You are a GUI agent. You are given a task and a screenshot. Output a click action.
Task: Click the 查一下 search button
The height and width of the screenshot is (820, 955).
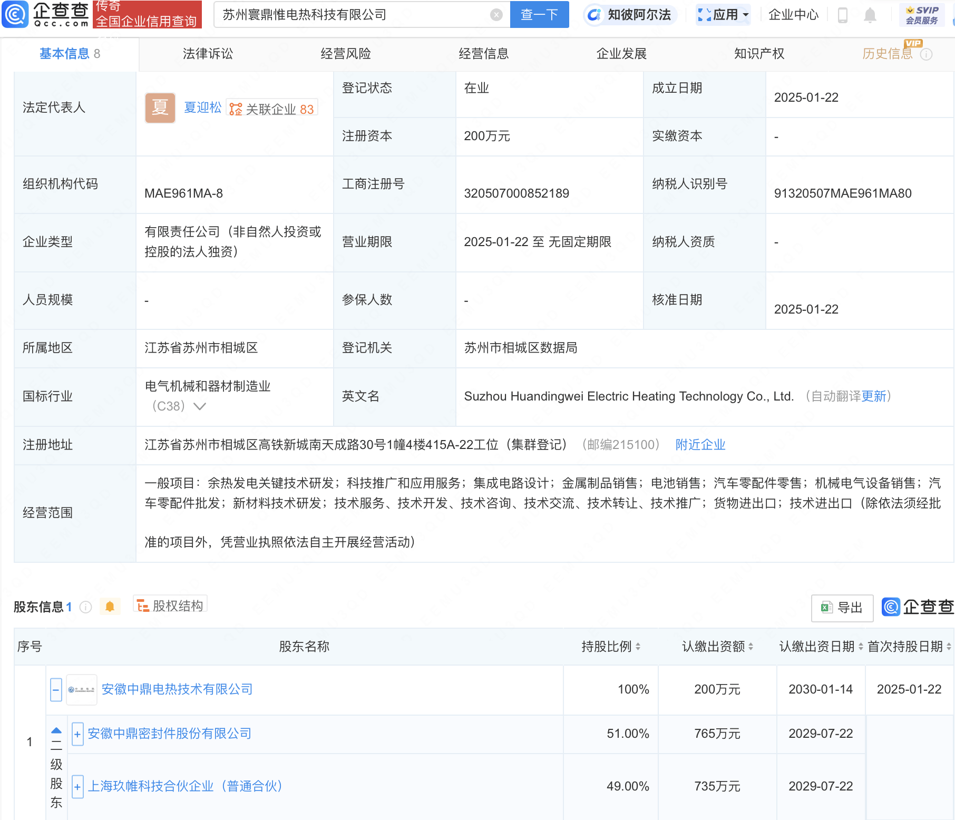click(539, 14)
